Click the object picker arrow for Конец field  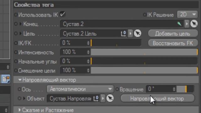(x=194, y=24)
